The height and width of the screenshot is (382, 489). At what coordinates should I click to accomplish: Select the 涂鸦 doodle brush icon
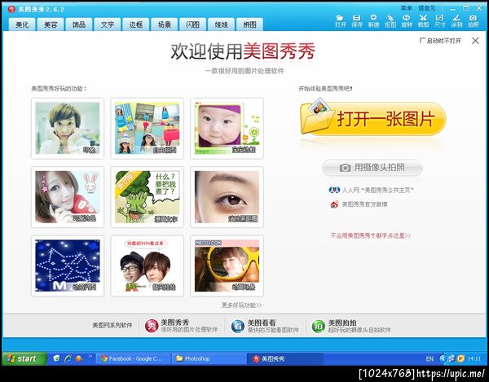(456, 21)
